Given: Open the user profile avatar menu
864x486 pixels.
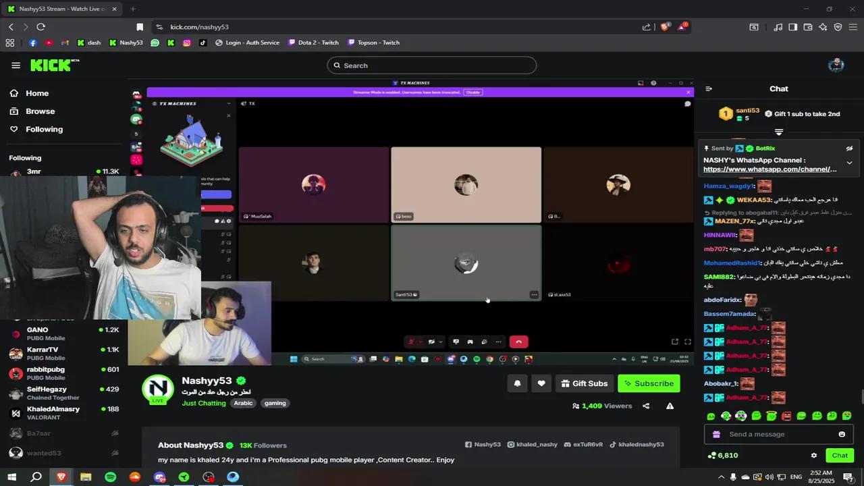Looking at the screenshot, I should [x=836, y=65].
